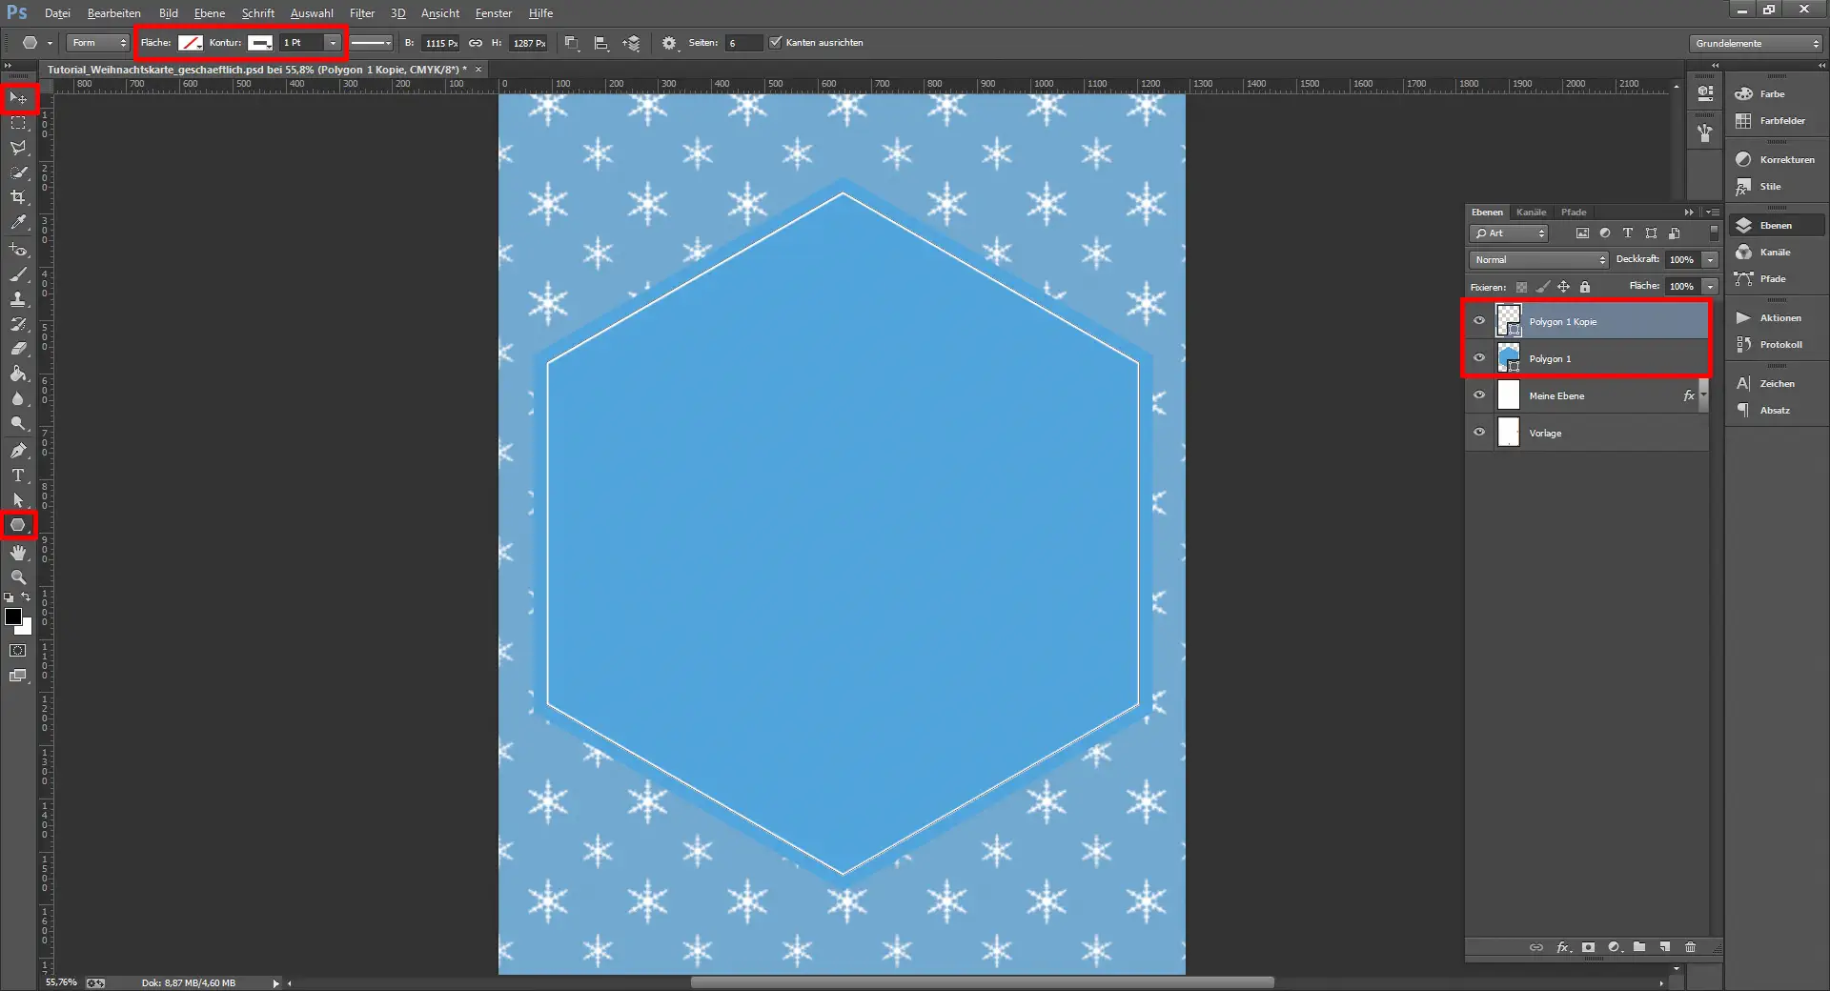Select the Crop tool
This screenshot has height=991, width=1830.
pyautogui.click(x=17, y=198)
